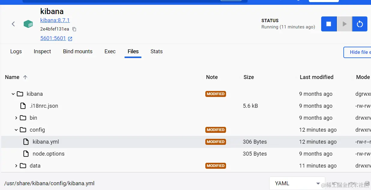Click the node.options file icon
This screenshot has width=371, height=190.
pyautogui.click(x=26, y=154)
